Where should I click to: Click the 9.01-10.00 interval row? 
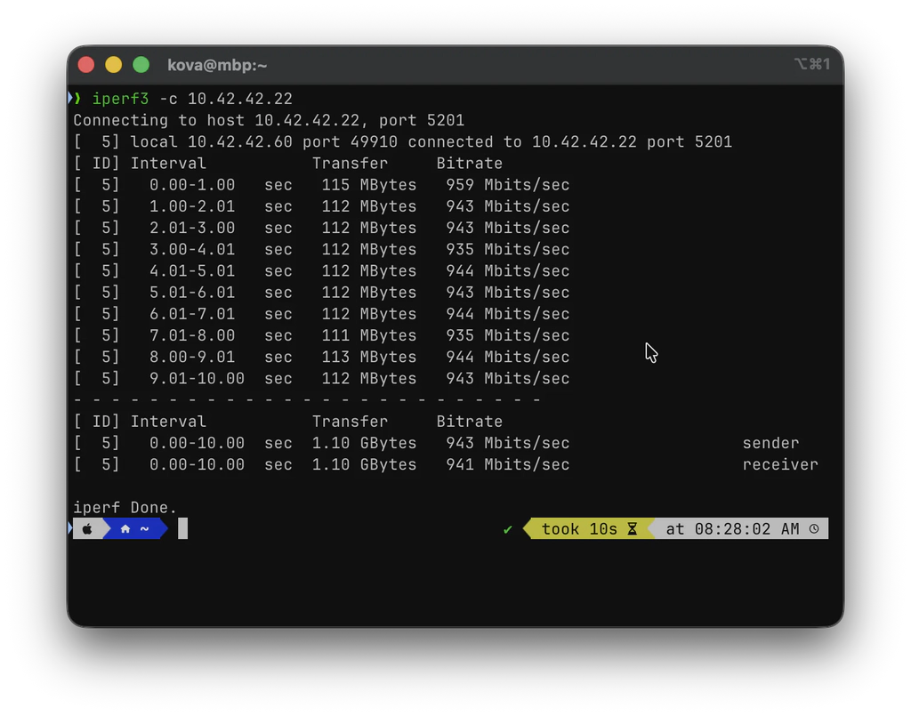click(321, 378)
